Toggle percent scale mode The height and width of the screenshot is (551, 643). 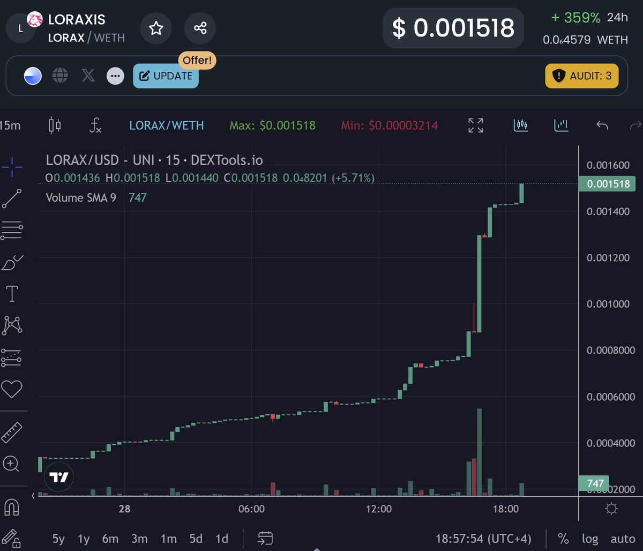[563, 539]
